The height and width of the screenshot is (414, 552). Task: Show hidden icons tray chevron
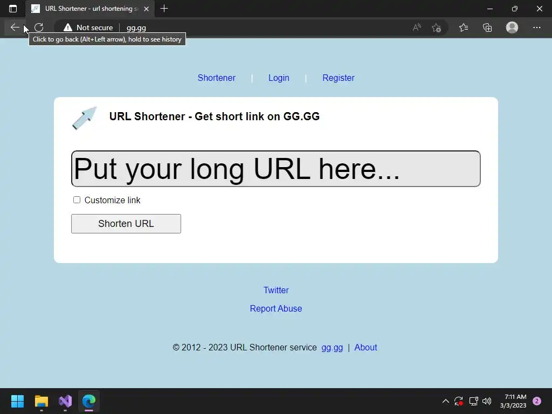point(445,401)
